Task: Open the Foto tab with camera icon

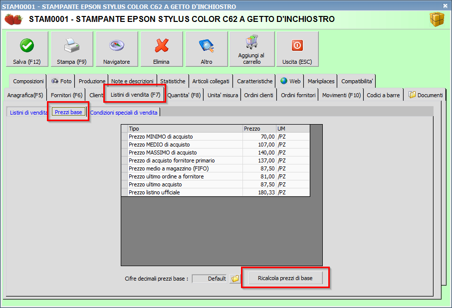Action: 61,81
